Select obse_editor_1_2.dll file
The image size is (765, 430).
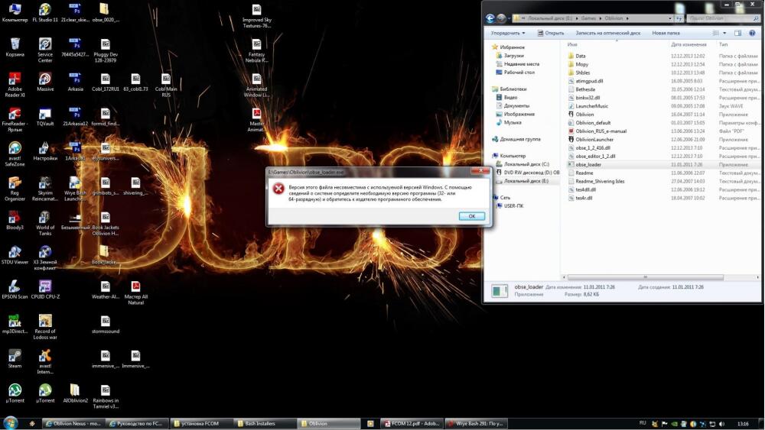click(595, 157)
